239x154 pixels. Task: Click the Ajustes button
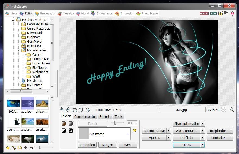(154, 138)
